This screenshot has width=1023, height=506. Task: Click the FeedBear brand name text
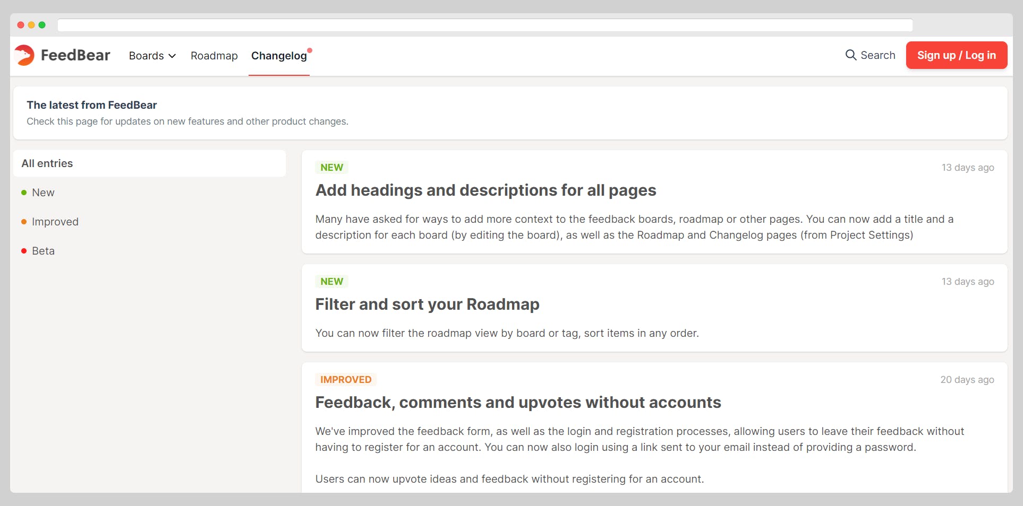(x=75, y=55)
